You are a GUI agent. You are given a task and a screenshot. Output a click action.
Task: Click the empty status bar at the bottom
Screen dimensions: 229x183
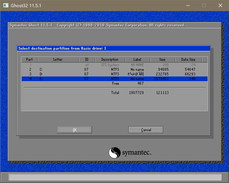pyautogui.click(x=113, y=177)
